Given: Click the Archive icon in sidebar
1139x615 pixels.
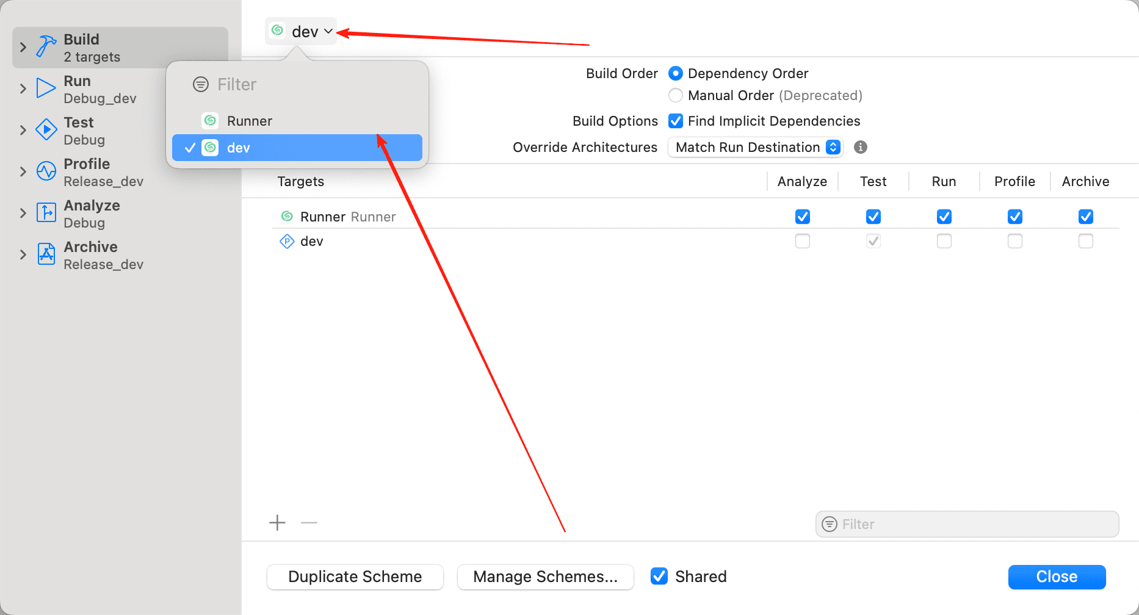Looking at the screenshot, I should 46,254.
